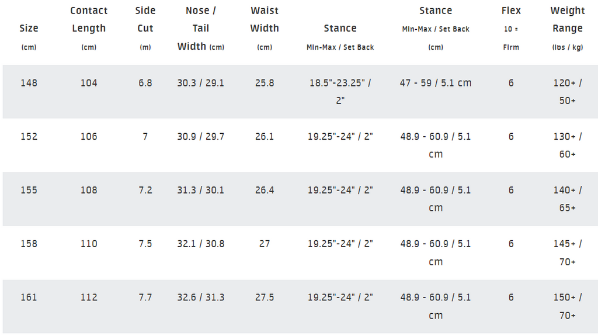This screenshot has height=336, width=598.
Task: Click the 112 contact length value
Action: click(89, 297)
